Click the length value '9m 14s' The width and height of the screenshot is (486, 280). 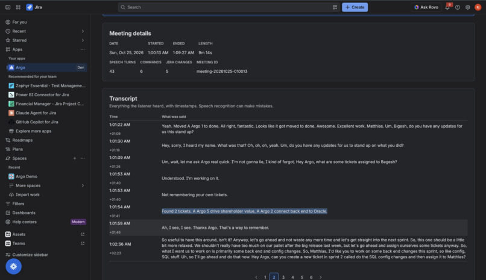click(x=205, y=52)
